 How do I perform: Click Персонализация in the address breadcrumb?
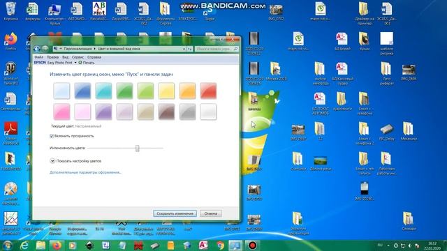78,49
